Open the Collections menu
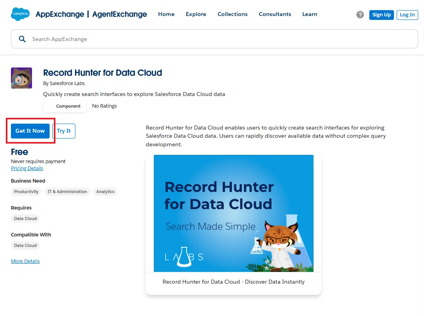Image resolution: width=424 pixels, height=316 pixels. click(x=233, y=14)
